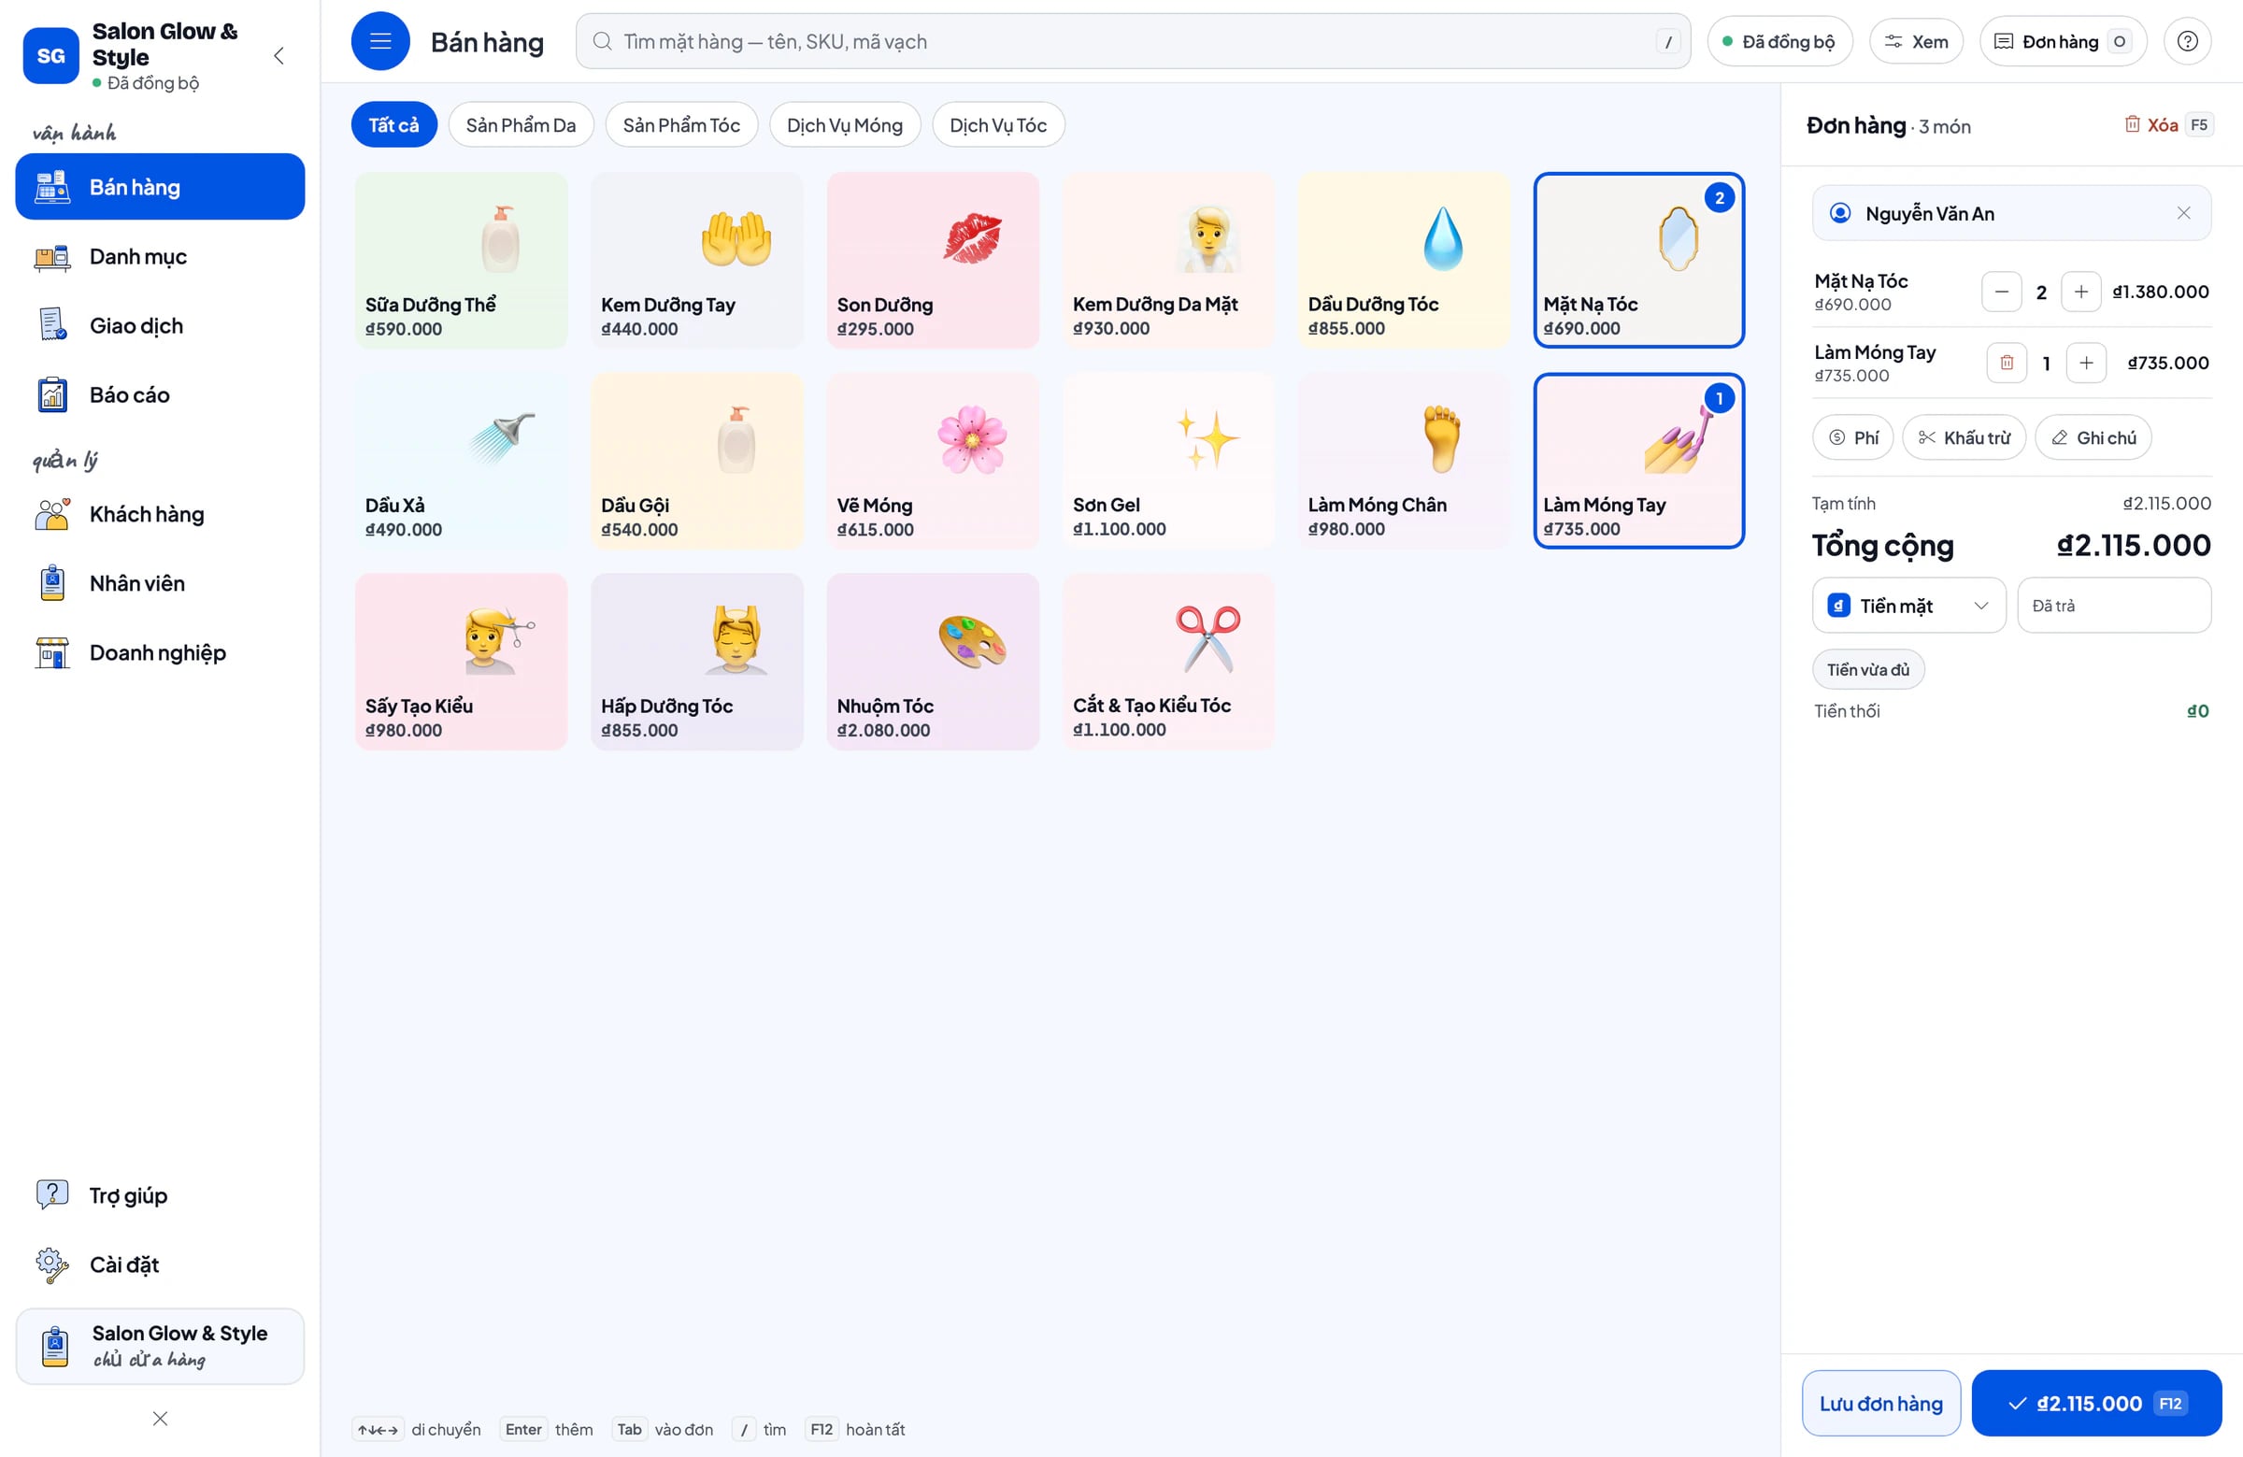
Task: Add Sữa Dưỡng Thể to the order
Action: 462,260
